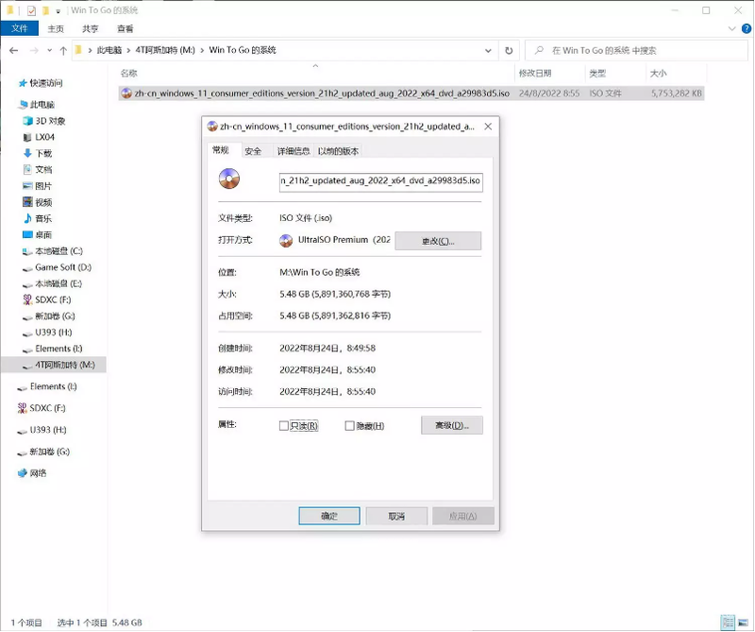Switch to large icons view in status bar
This screenshot has width=755, height=632.
pyautogui.click(x=743, y=623)
